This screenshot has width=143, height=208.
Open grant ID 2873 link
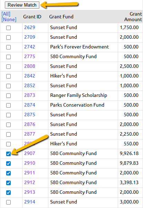[x=30, y=95]
